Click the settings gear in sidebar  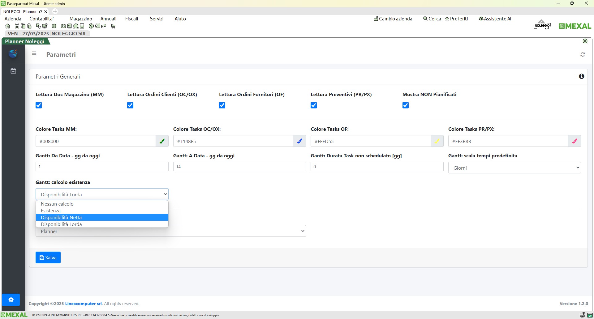[x=11, y=300]
